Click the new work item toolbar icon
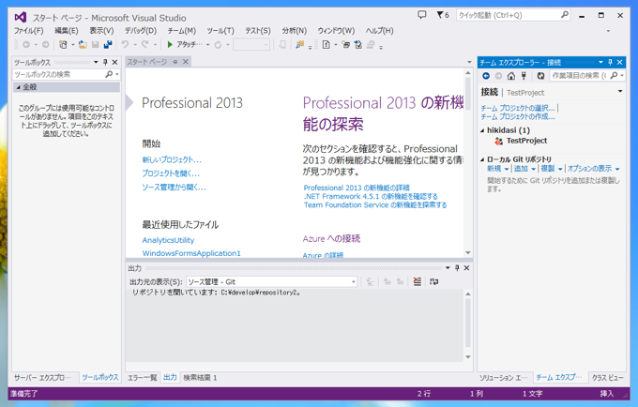The height and width of the screenshot is (407, 638). [x=327, y=45]
